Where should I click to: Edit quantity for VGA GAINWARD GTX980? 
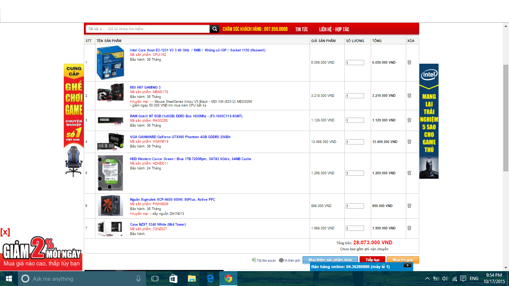pos(355,142)
